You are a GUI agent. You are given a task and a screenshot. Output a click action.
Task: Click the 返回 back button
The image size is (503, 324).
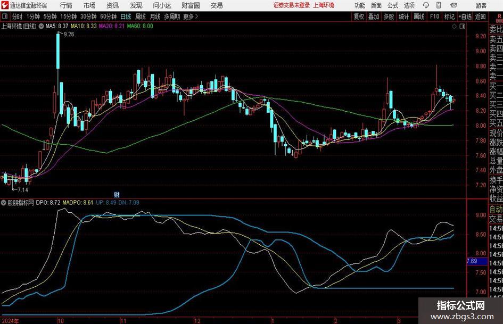pyautogui.click(x=480, y=16)
